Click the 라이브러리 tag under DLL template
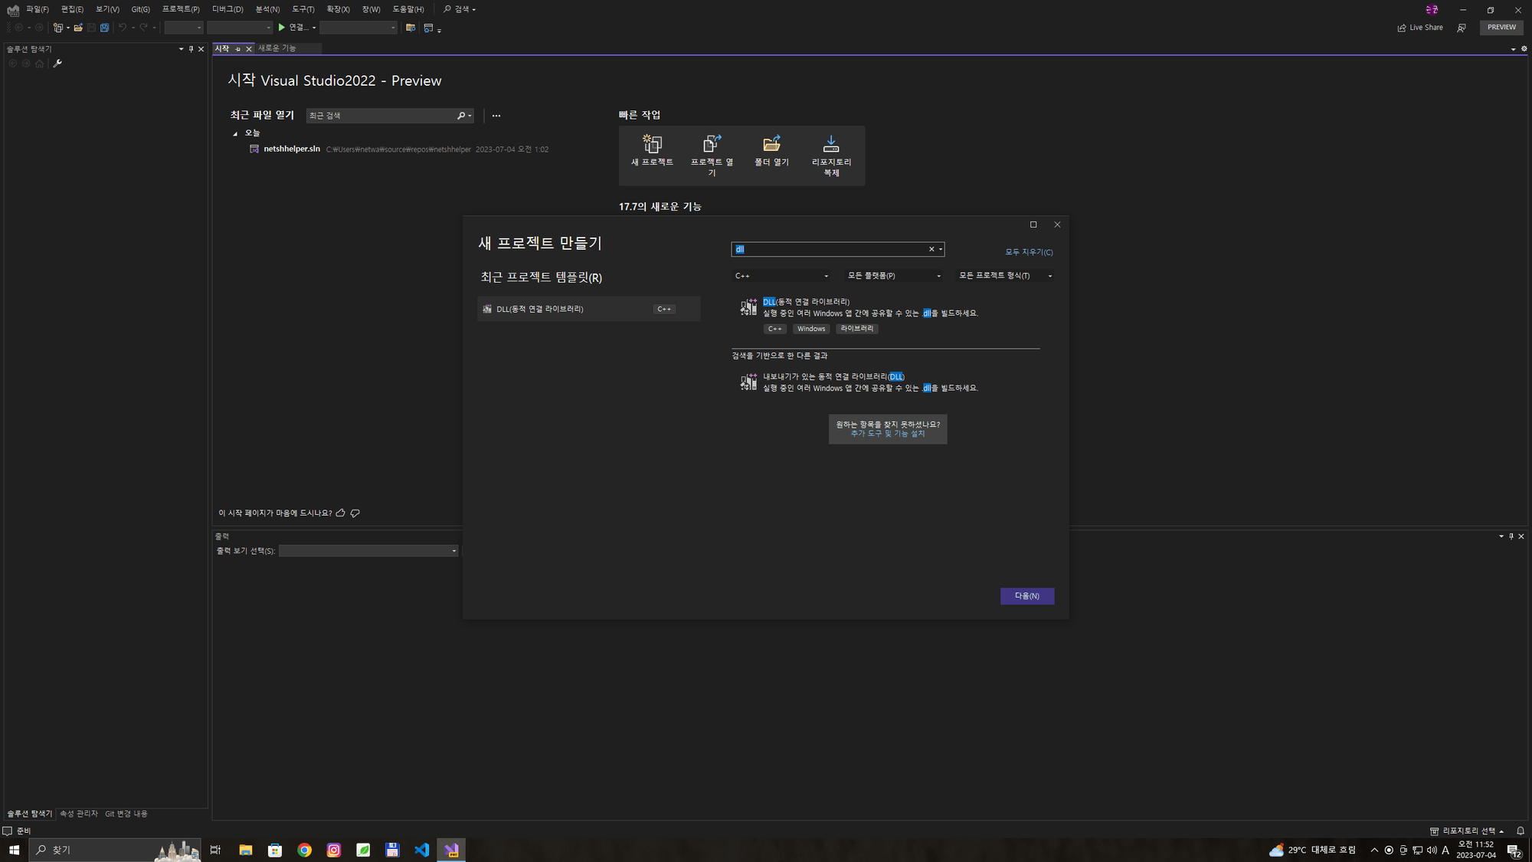The height and width of the screenshot is (862, 1532). [x=856, y=329]
